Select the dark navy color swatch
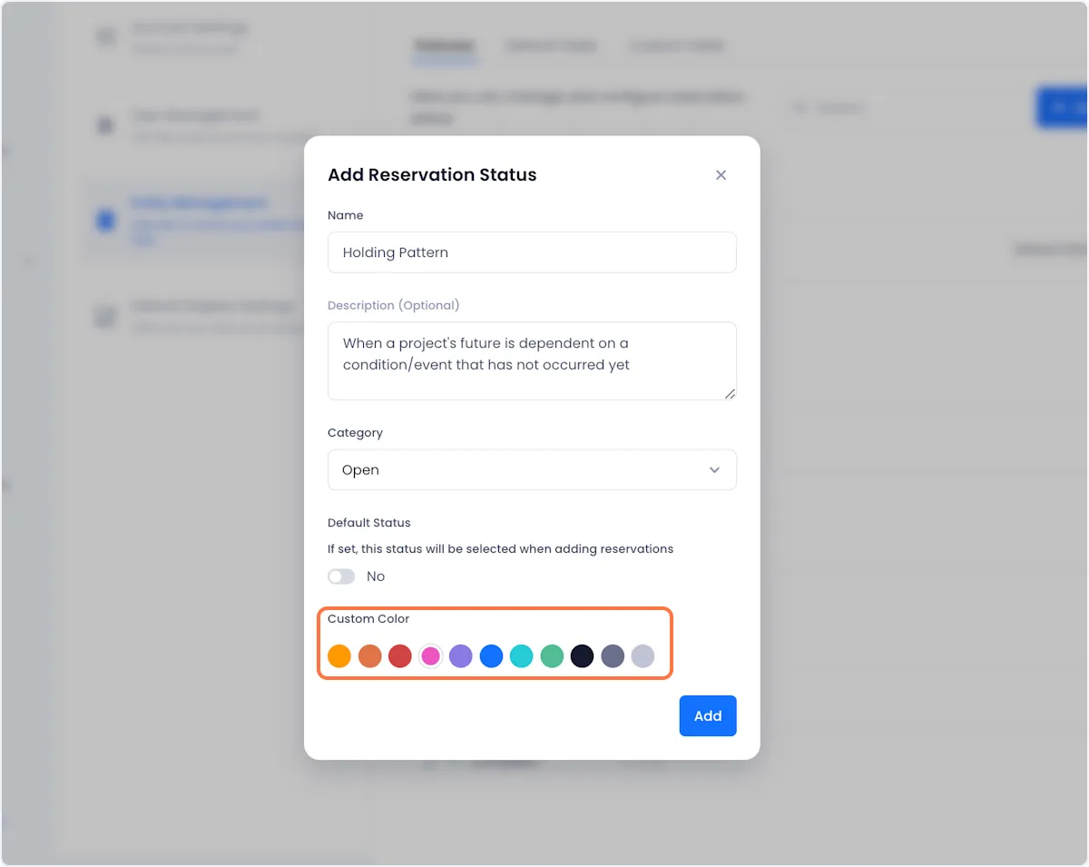Screen dimensions: 1089x867 point(582,655)
